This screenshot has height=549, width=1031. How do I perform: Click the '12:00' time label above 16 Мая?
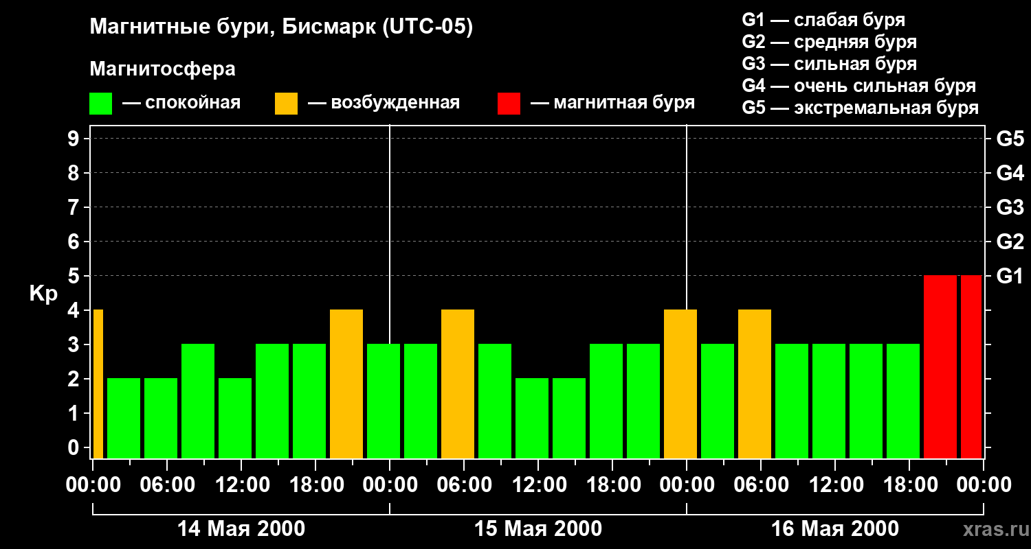pos(835,485)
